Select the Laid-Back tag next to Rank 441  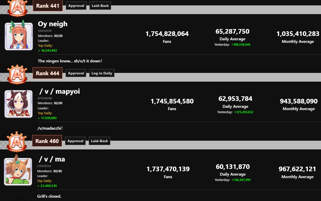coord(100,6)
